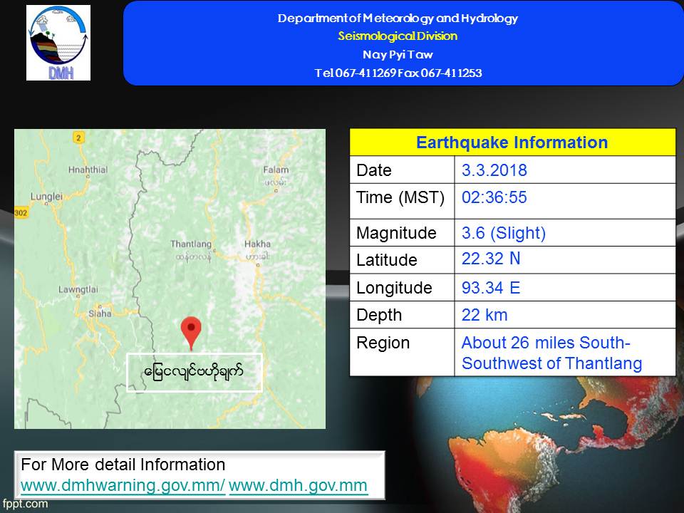684x513 pixels.
Task: Click Hakha town label on map
Action: click(x=257, y=244)
